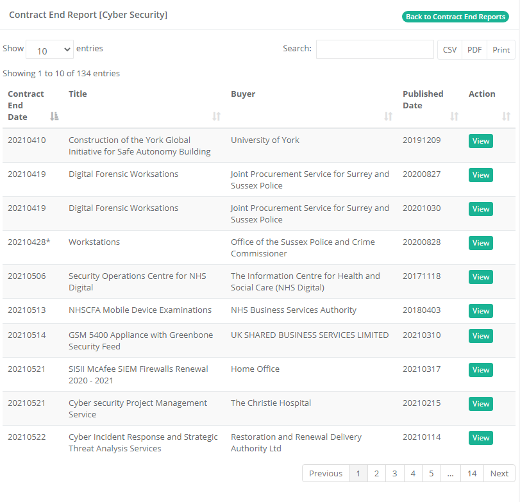The width and height of the screenshot is (520, 502).
Task: Sort by Published Date column arrows
Action: tap(454, 116)
